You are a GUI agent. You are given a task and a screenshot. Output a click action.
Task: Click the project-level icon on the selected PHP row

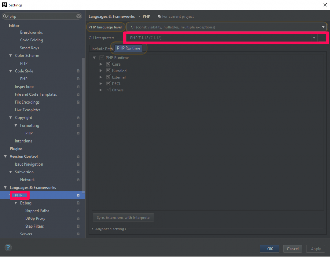click(x=78, y=195)
